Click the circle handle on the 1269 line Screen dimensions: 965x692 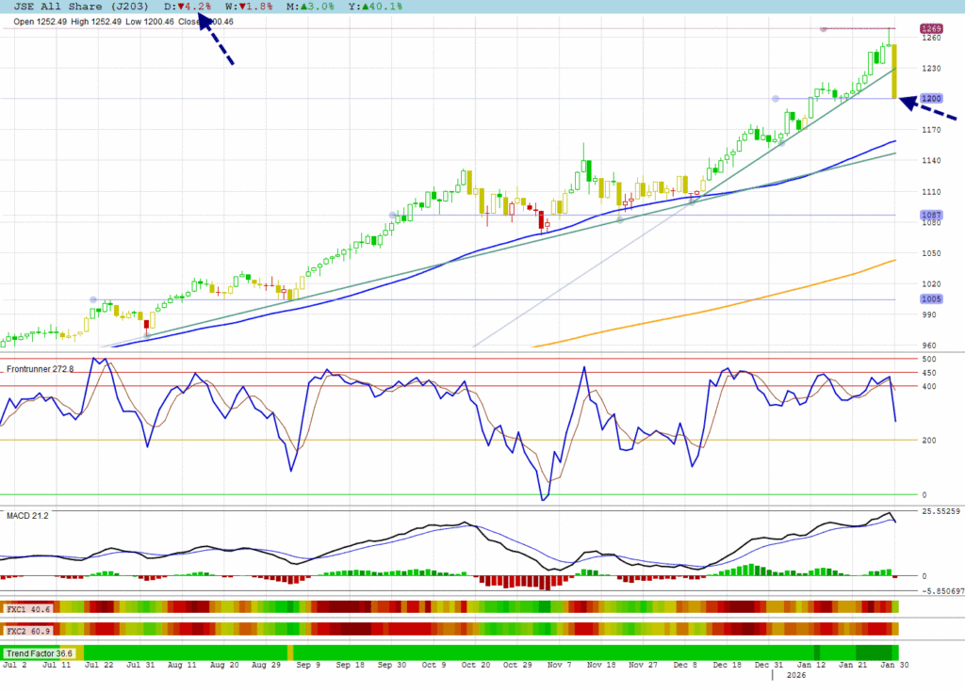click(823, 29)
